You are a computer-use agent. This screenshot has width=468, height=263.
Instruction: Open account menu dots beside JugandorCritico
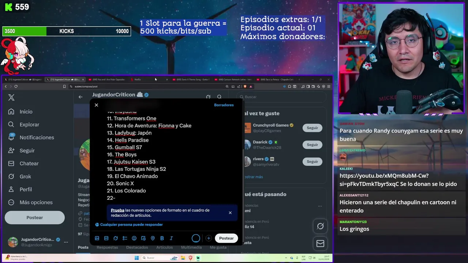pyautogui.click(x=66, y=242)
